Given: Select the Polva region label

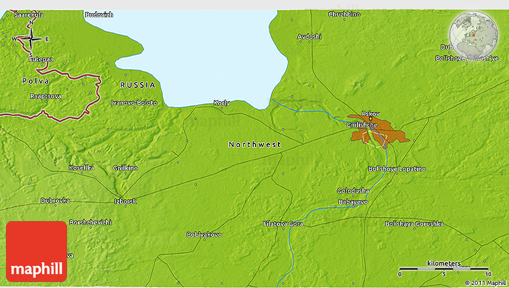Looking at the screenshot, I should (x=35, y=81).
